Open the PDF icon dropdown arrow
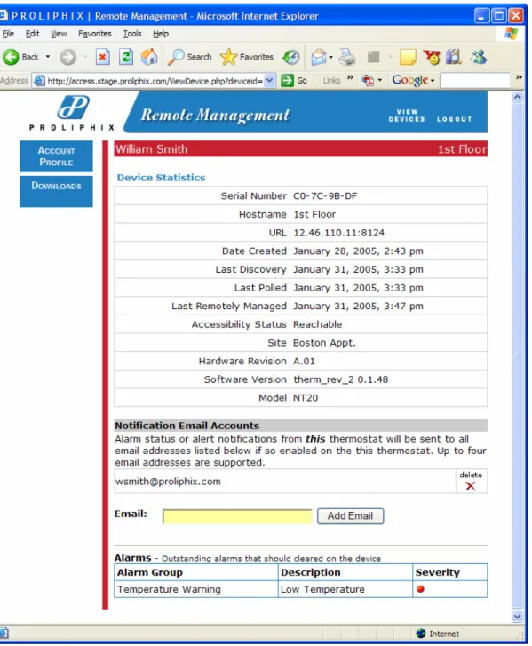Screen dimensions: 532x646 tap(379, 80)
